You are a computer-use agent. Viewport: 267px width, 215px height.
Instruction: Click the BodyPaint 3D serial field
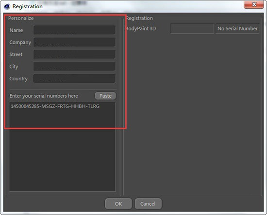coord(192,29)
